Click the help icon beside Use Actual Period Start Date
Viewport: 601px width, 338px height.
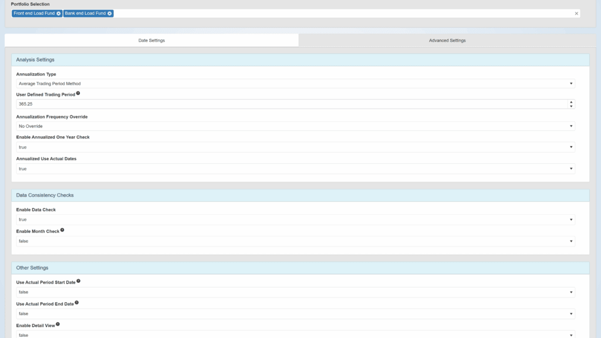[78, 281]
